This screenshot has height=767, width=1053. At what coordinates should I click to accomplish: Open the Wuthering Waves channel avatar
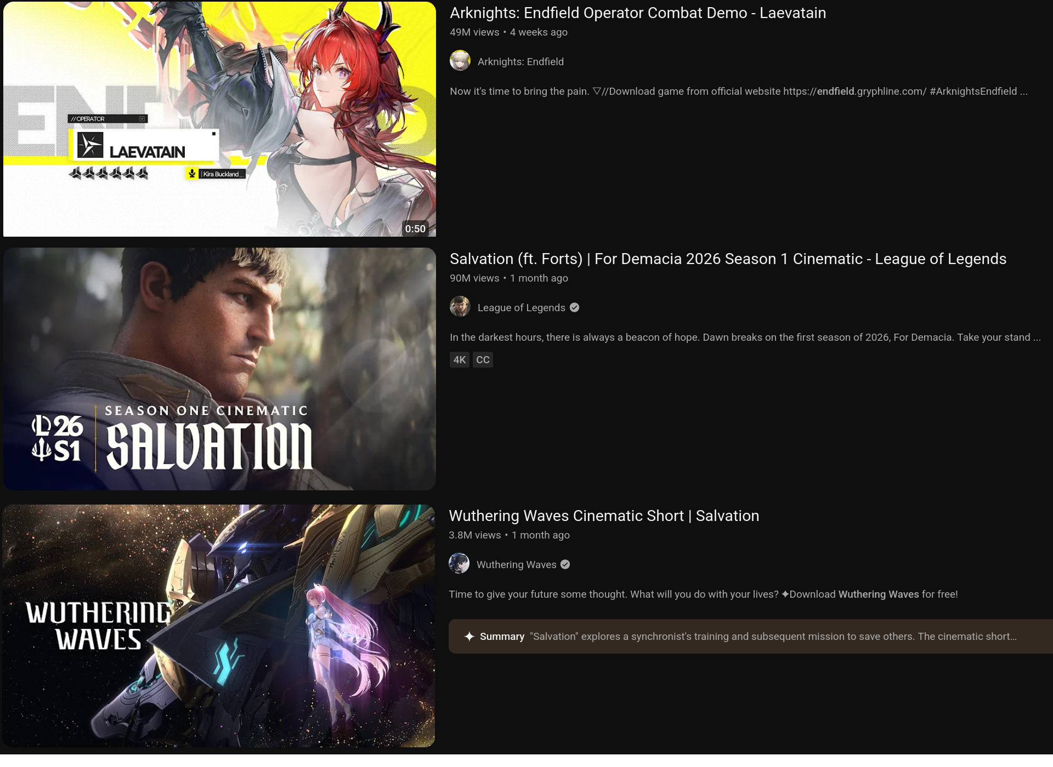point(459,564)
